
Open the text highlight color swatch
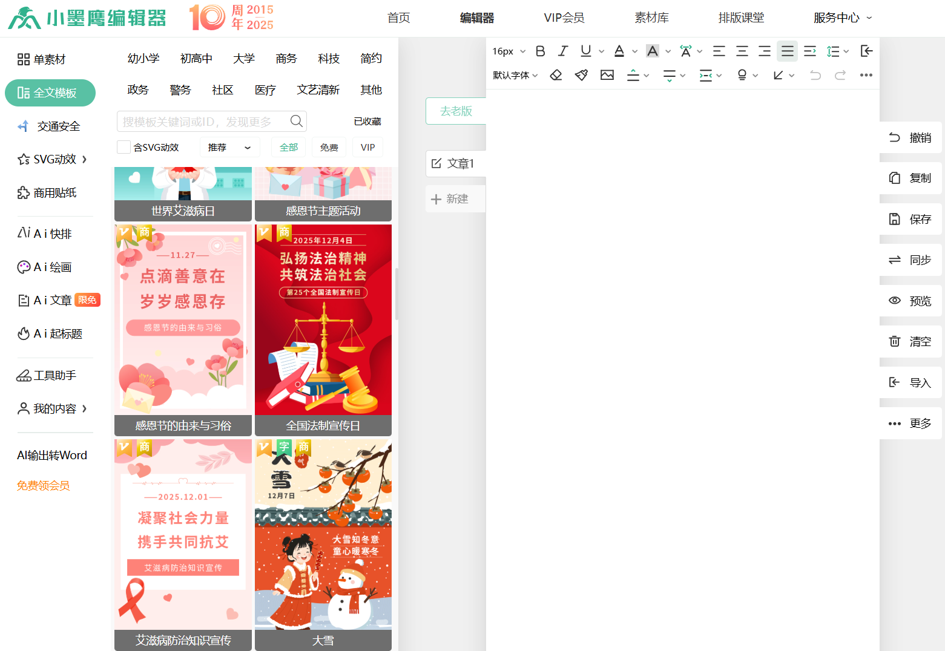click(652, 51)
